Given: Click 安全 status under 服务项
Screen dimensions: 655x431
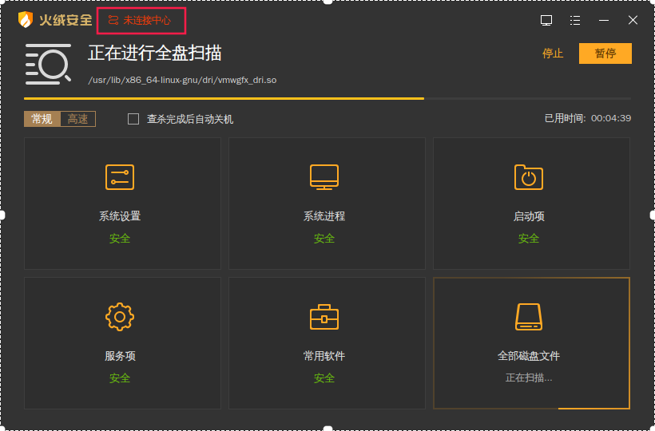Looking at the screenshot, I should coord(120,378).
